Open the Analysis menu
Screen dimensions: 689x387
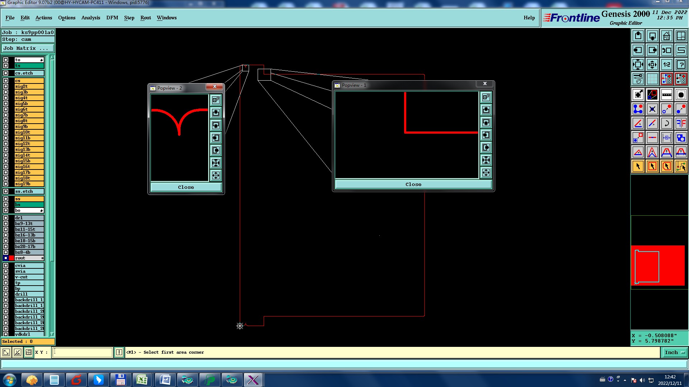(x=90, y=18)
